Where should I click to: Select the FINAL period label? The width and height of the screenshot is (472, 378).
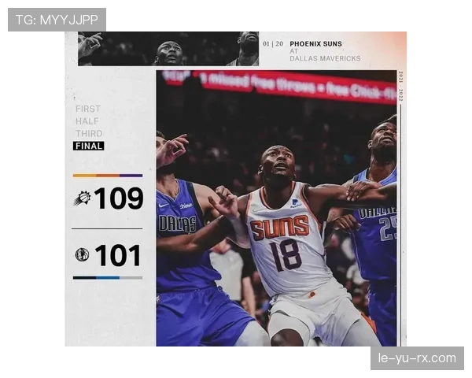(89, 146)
